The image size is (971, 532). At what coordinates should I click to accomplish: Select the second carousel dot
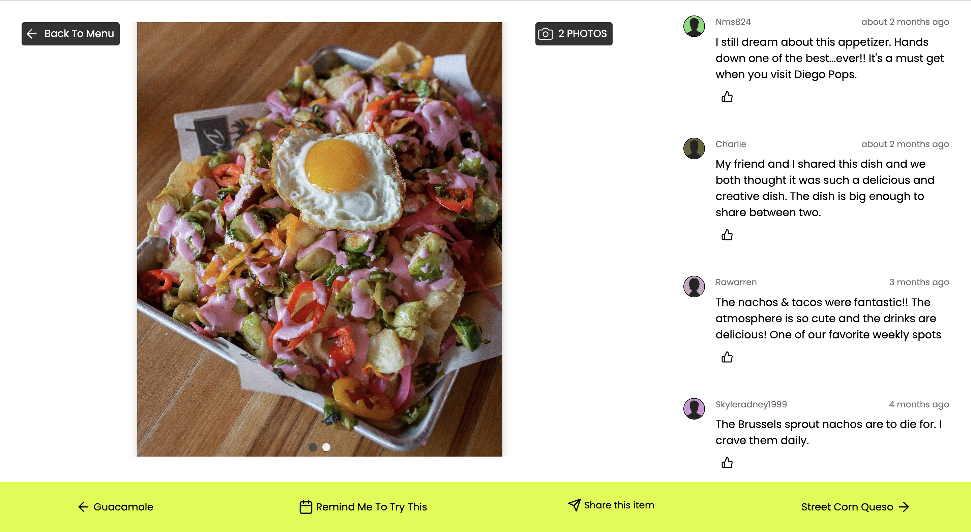coord(326,447)
